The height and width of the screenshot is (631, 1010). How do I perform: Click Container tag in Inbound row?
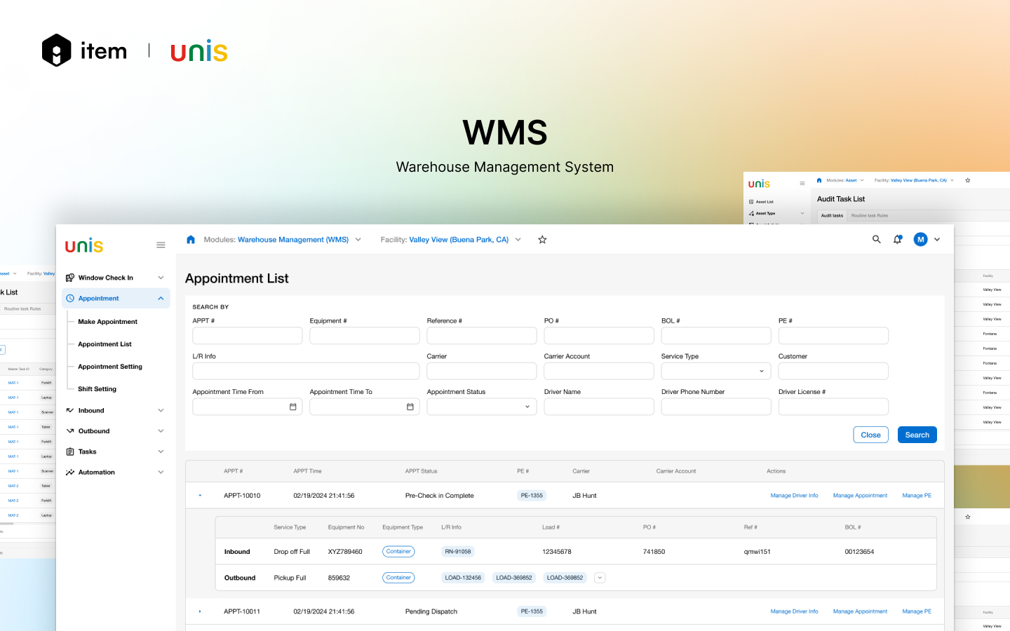(x=398, y=552)
